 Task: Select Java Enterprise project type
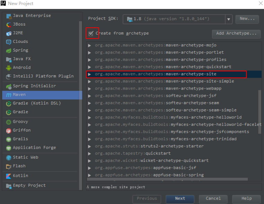tap(41, 16)
